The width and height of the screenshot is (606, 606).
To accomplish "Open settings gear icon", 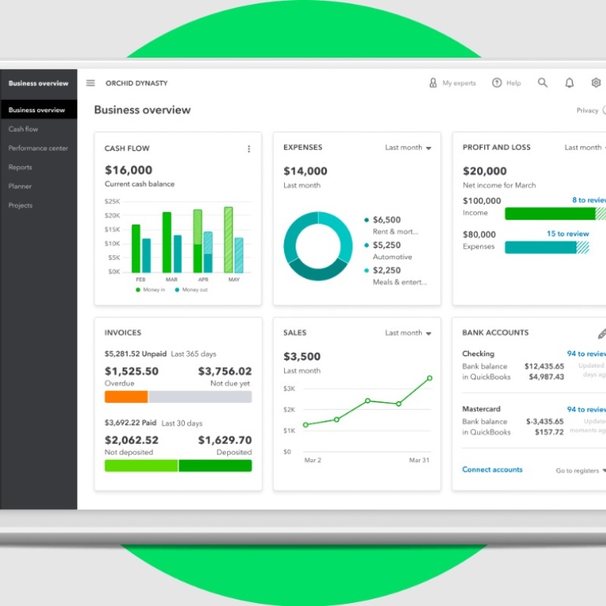I will tap(596, 83).
